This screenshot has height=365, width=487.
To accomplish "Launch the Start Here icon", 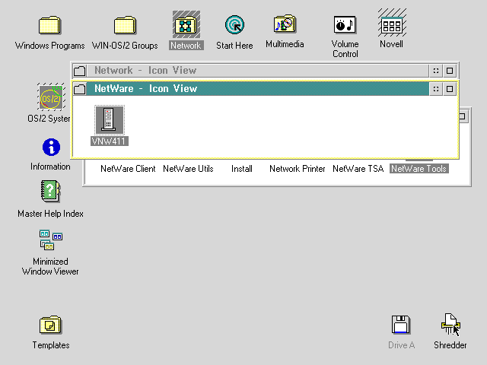I will 235,25.
